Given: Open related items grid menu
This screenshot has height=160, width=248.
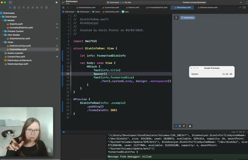Looking at the screenshot, I should pos(63,8).
